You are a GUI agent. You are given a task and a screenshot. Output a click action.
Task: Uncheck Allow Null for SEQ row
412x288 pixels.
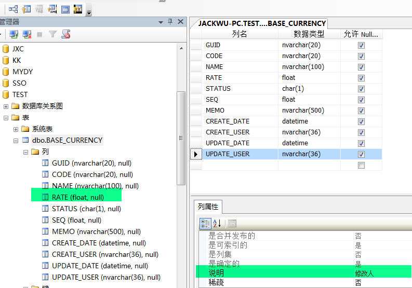(x=361, y=100)
